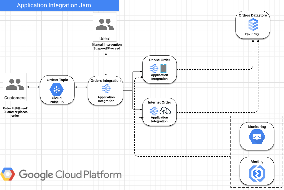Viewport: 284px width, 190px height.
Task: Click the Internet Order integration icon
Action: tap(154, 111)
